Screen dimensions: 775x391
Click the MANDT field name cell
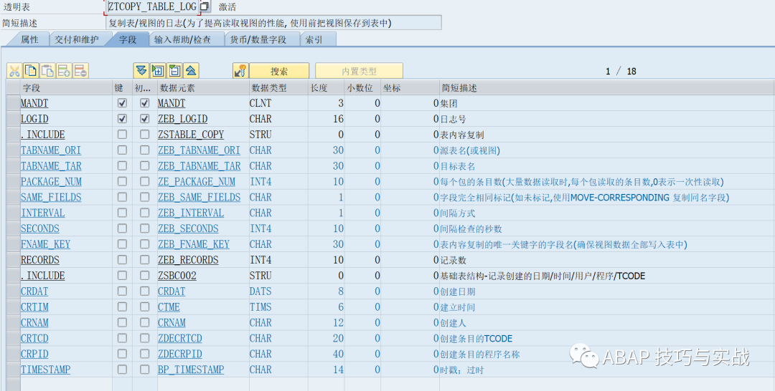coord(66,104)
